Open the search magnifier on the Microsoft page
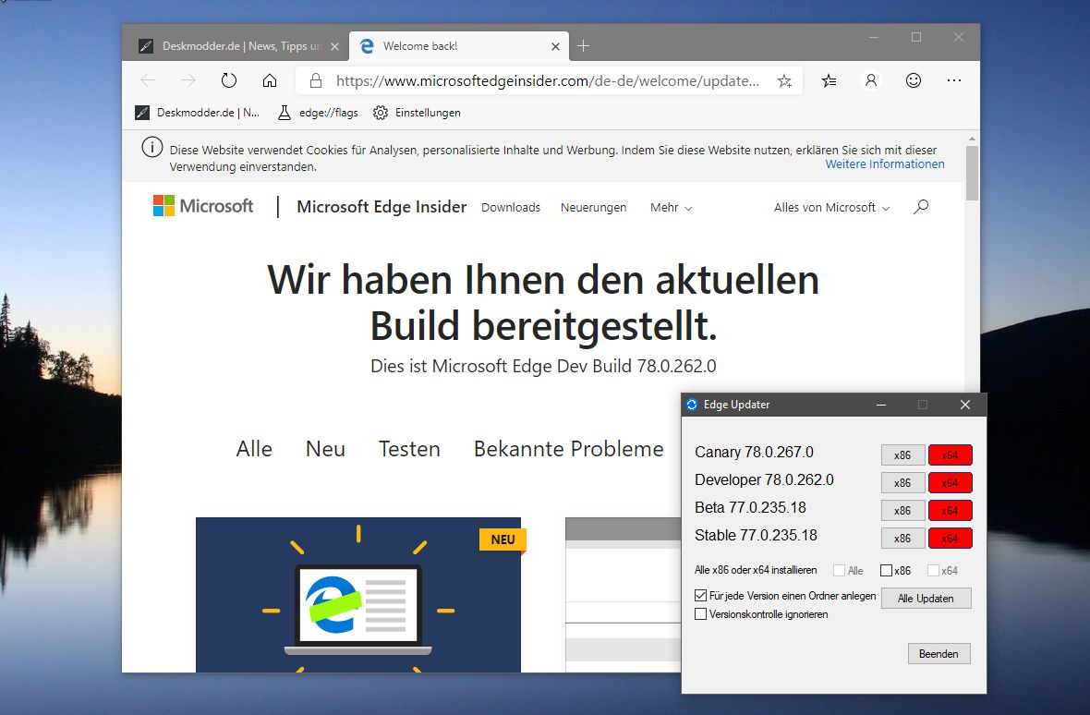The width and height of the screenshot is (1090, 715). pos(921,206)
